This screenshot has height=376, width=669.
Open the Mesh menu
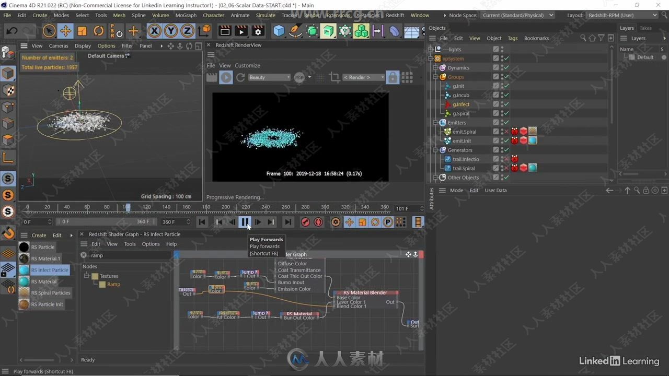[x=119, y=15]
